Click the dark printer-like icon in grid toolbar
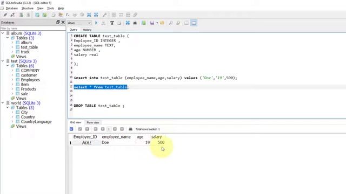The height and width of the screenshot is (194, 346). point(130,129)
